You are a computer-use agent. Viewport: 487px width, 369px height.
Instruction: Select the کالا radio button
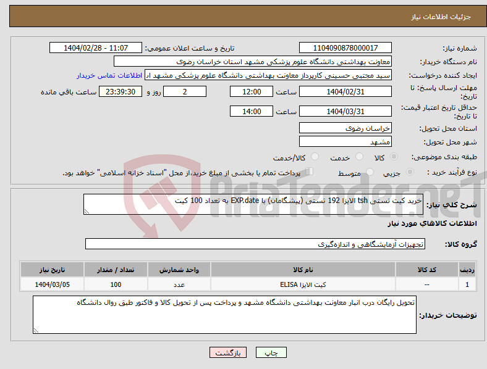coord(394,157)
